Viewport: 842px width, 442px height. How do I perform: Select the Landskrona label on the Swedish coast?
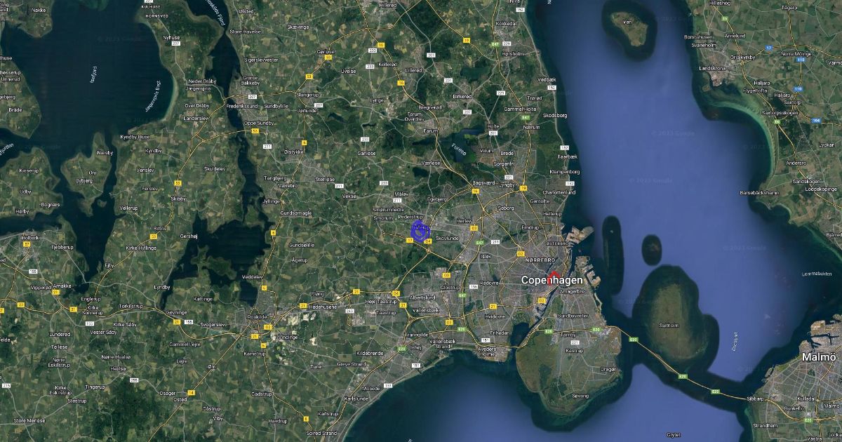713,68
